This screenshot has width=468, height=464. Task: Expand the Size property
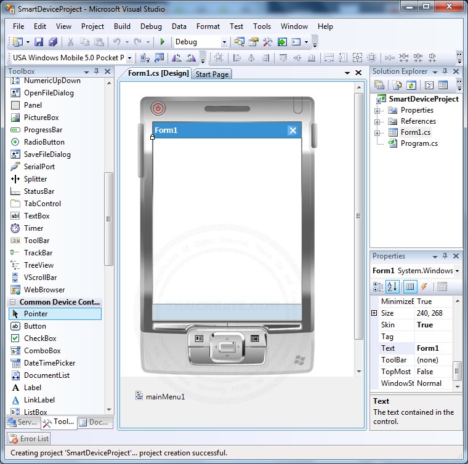point(374,313)
